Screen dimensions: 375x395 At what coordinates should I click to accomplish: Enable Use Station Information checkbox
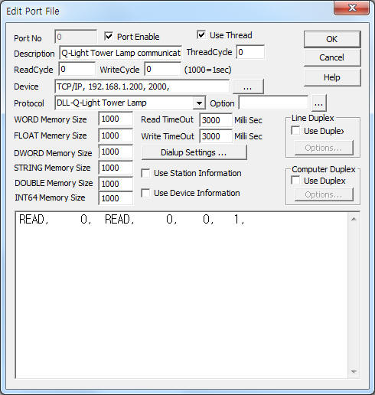click(145, 173)
